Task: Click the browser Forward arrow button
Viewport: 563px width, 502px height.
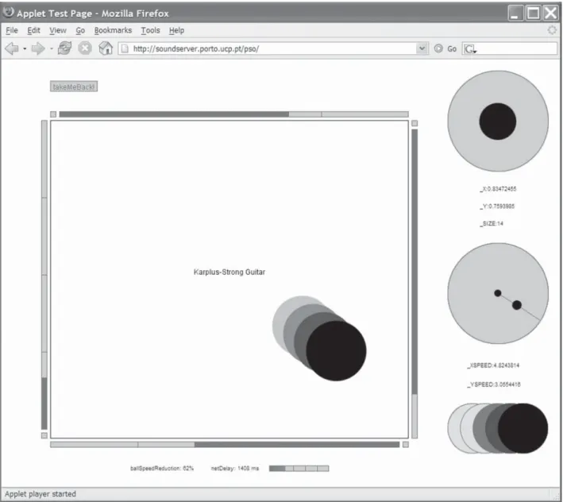Action: (38, 48)
